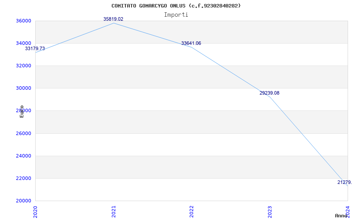Click the 30000 y-axis tick label
The image size is (352, 220).
pos(23,88)
